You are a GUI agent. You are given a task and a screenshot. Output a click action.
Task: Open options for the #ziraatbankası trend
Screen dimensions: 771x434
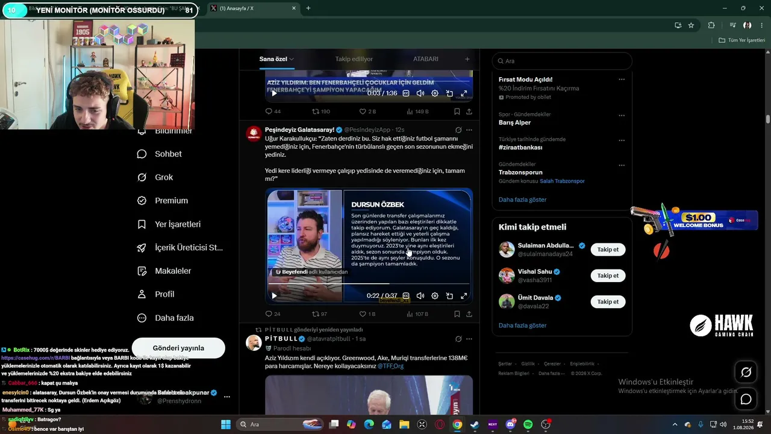[622, 140]
